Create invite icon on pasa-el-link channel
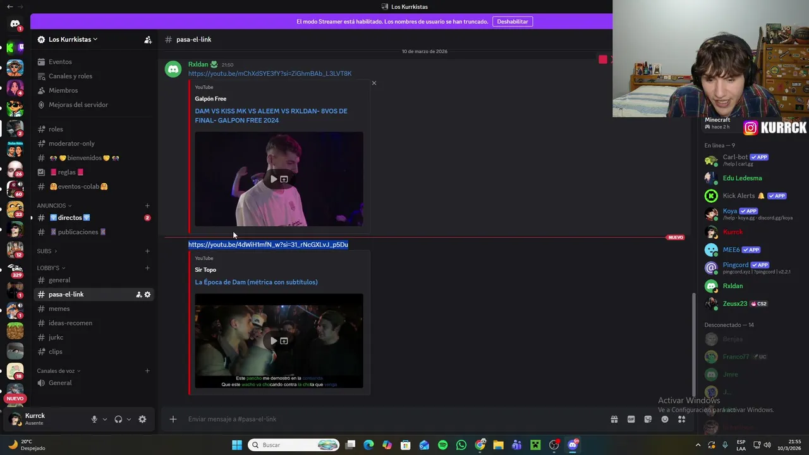The height and width of the screenshot is (455, 809). tap(138, 294)
